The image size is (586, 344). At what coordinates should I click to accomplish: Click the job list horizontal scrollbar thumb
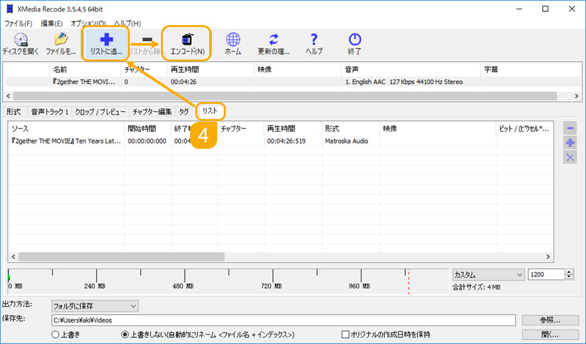(x=121, y=257)
